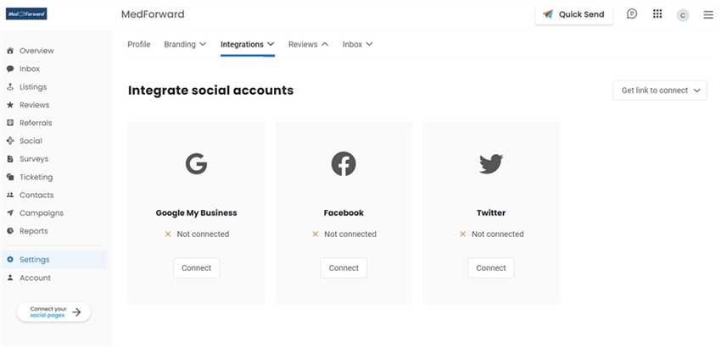
Task: Collapse the Reviews tab chevron
Action: pyautogui.click(x=325, y=45)
